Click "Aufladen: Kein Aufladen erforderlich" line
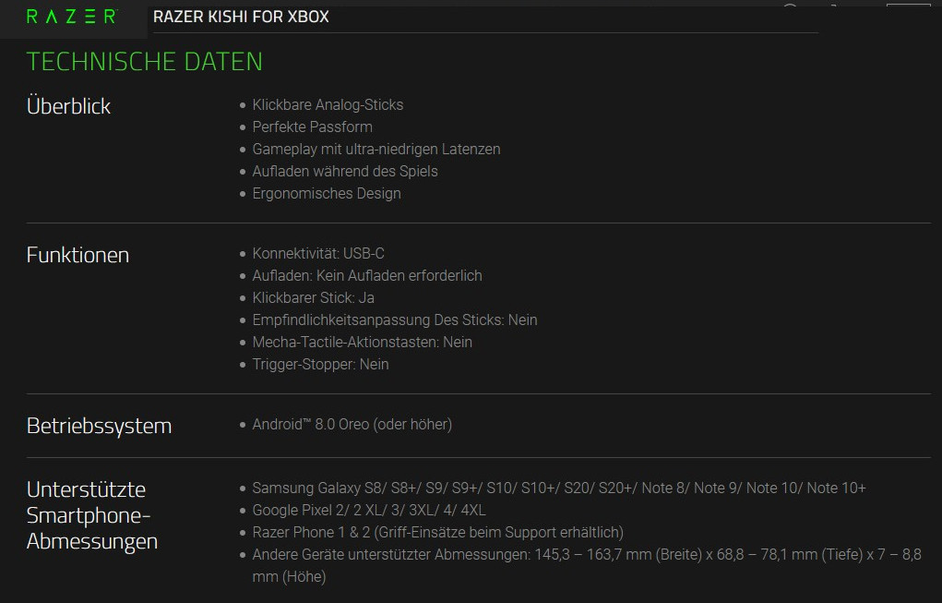The height and width of the screenshot is (603, 942). [367, 275]
